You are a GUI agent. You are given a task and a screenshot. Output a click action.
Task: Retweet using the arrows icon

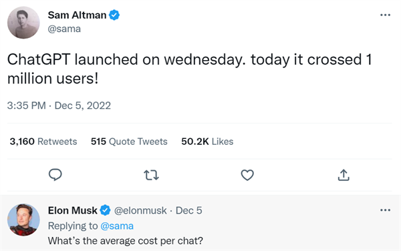tap(152, 175)
